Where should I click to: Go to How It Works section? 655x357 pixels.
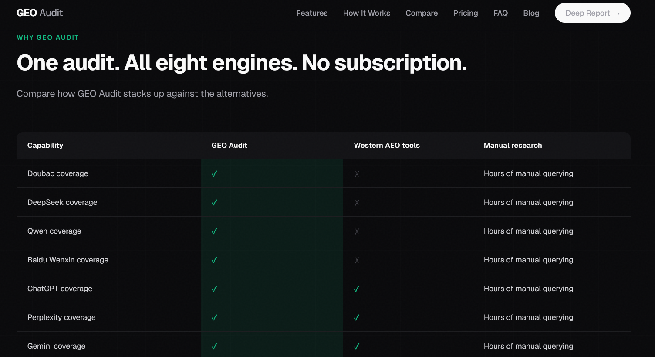(x=366, y=13)
